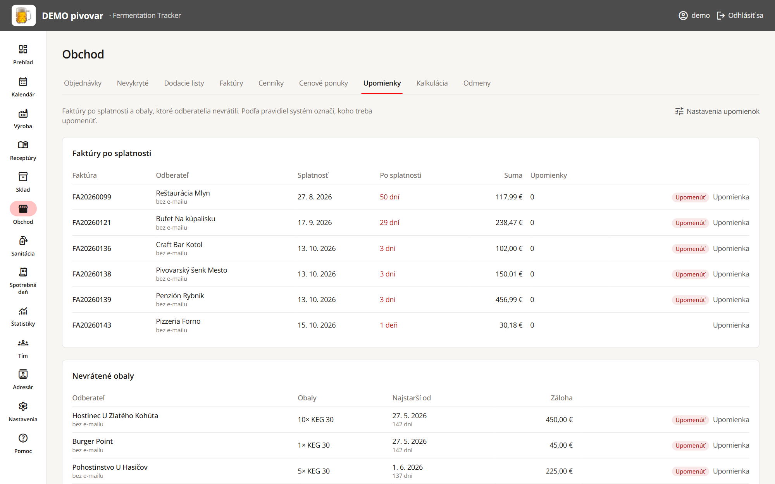775x484 pixels.
Task: Open Spotrebná daň receipt icon
Action: (23, 272)
